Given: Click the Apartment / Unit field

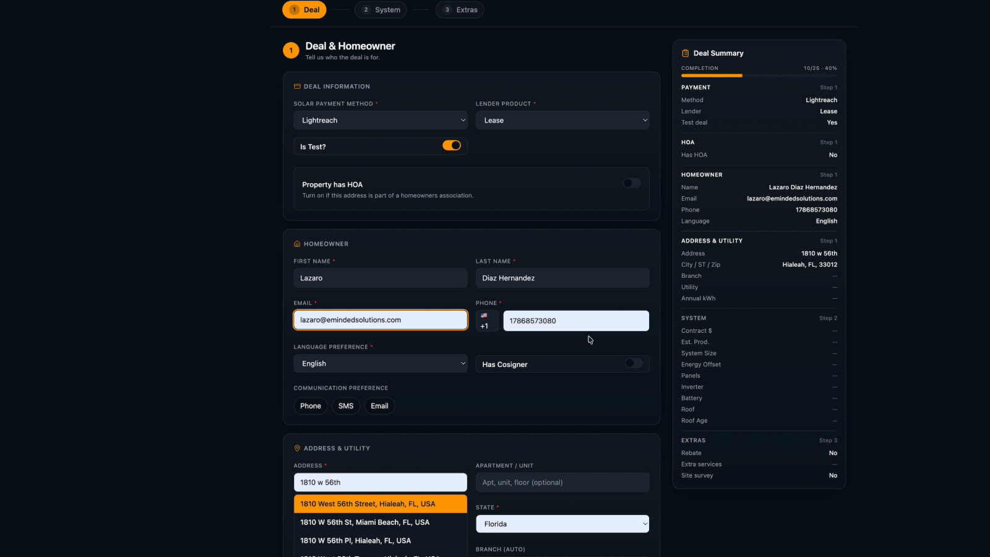Looking at the screenshot, I should point(562,482).
